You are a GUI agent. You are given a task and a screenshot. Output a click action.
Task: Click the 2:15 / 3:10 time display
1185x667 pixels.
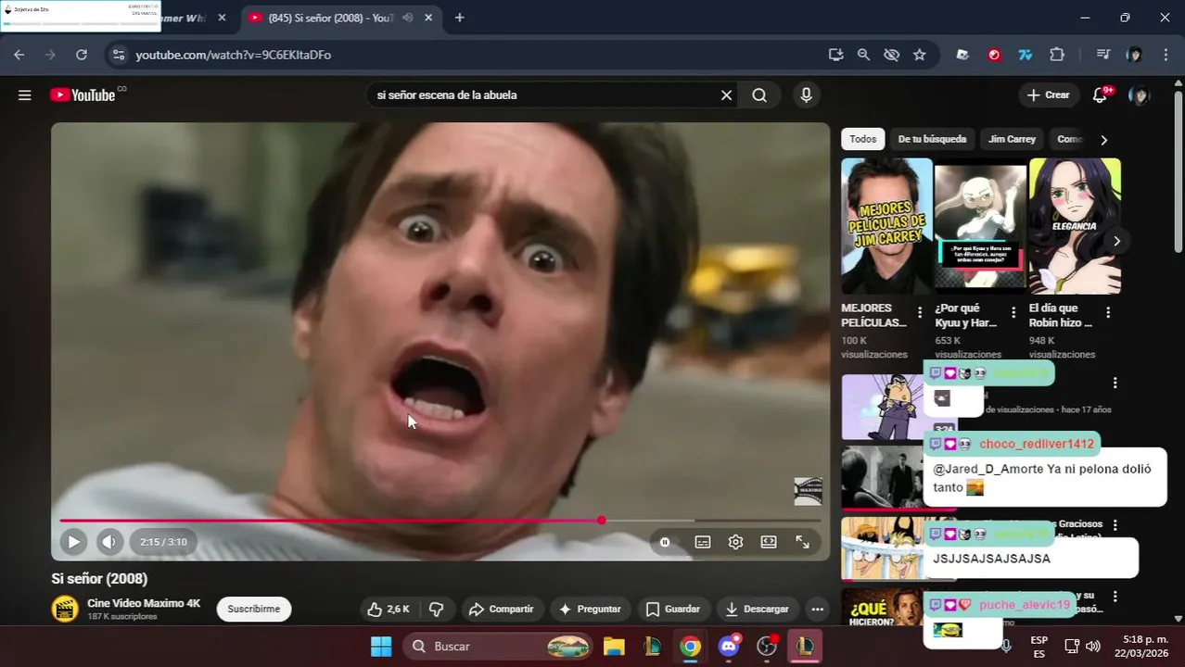[163, 542]
